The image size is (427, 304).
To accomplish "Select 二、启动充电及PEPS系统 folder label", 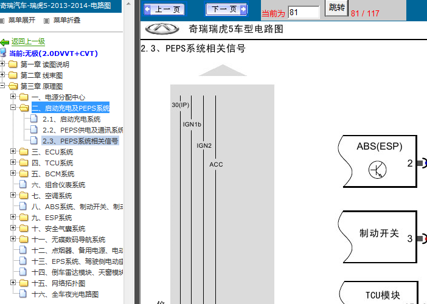I will pyautogui.click(x=71, y=108).
